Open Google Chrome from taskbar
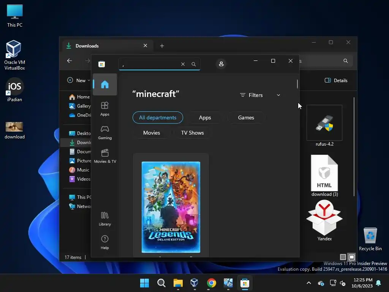389x292 pixels. (211, 283)
